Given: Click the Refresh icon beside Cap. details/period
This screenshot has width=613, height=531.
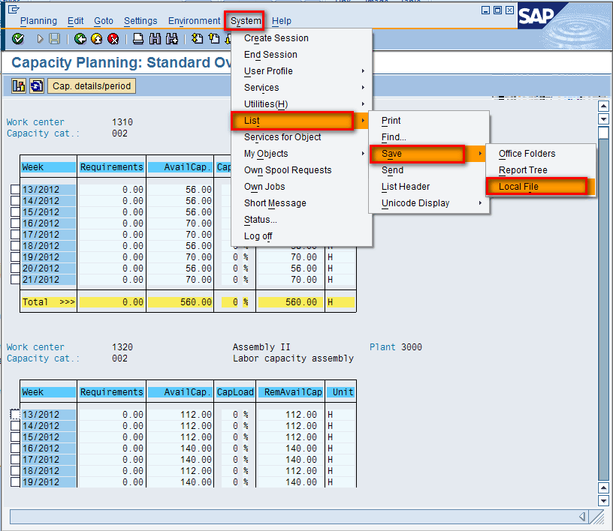Looking at the screenshot, I should pos(37,86).
